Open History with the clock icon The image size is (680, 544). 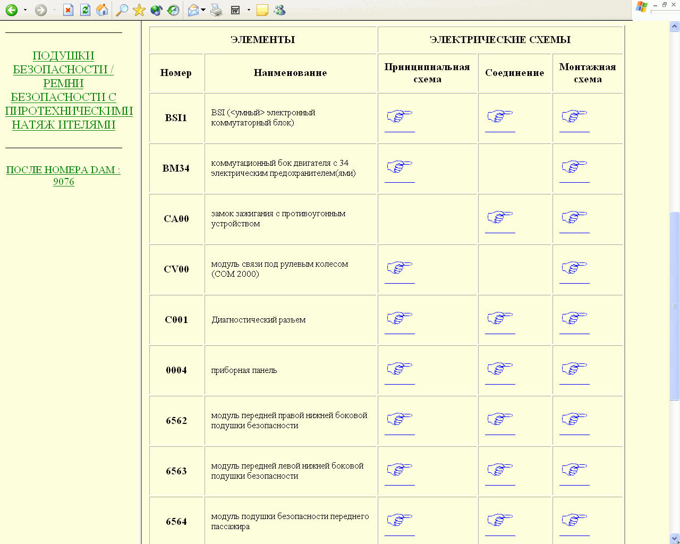pos(173,10)
